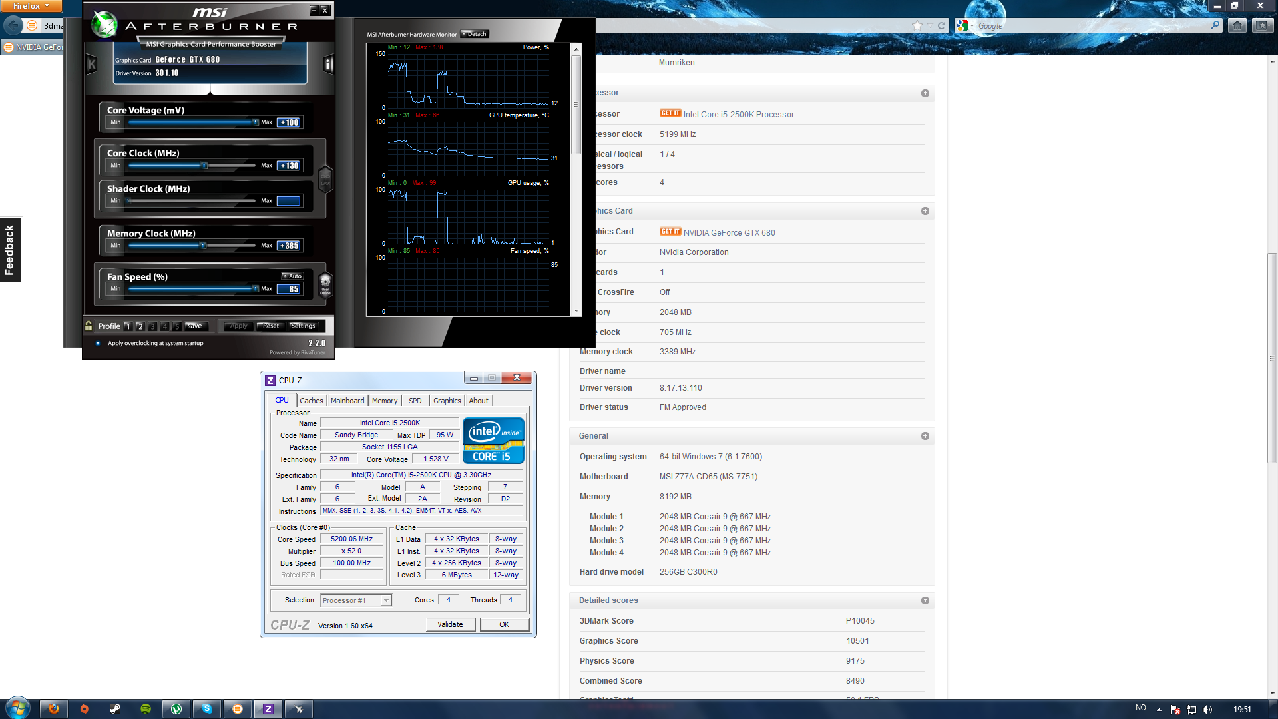
Task: Click the Core Clock +130 value box
Action: (x=289, y=166)
